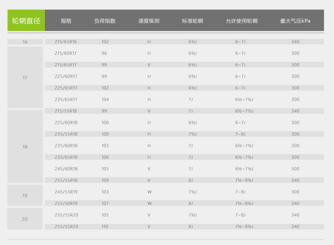Click the spec 215/65R16
Image resolution: width=334 pixels, height=245 pixels.
pyautogui.click(x=66, y=42)
